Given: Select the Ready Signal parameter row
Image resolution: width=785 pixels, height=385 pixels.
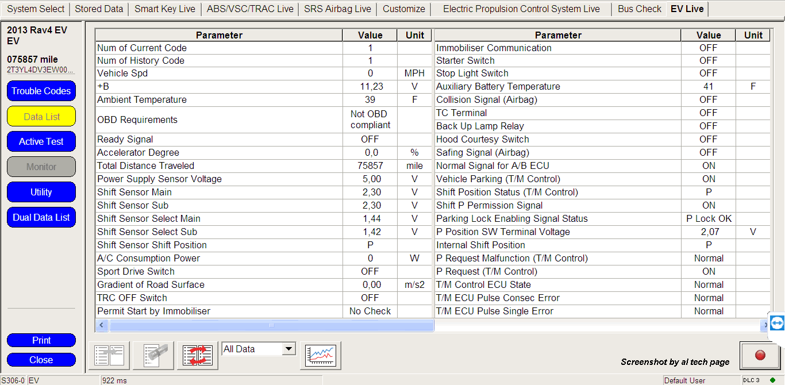Looking at the screenshot, I should [x=218, y=139].
